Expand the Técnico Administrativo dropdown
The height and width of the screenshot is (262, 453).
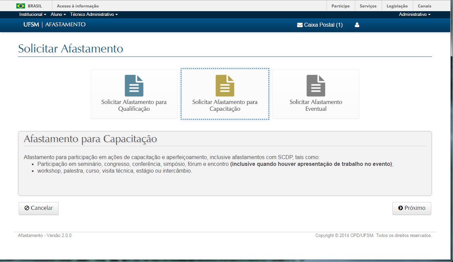click(x=93, y=14)
